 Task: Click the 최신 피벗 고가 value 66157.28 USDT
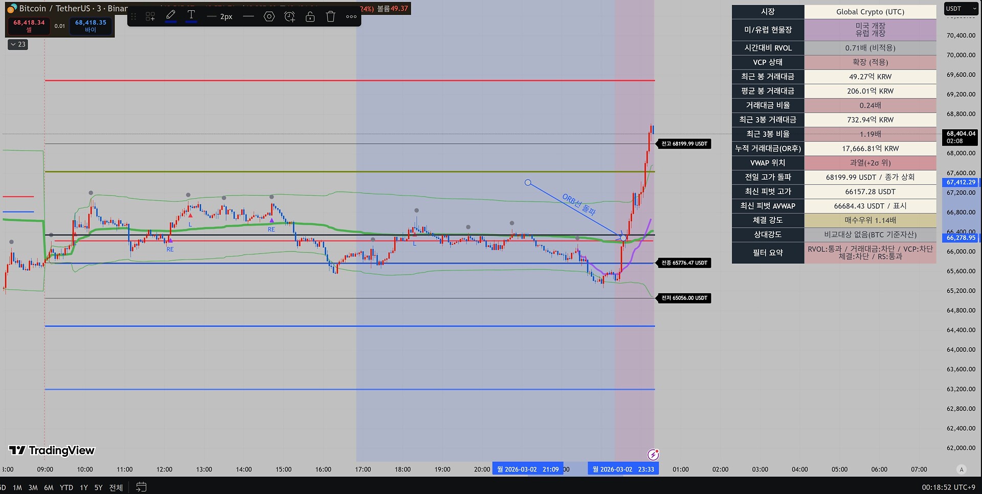[x=870, y=192]
